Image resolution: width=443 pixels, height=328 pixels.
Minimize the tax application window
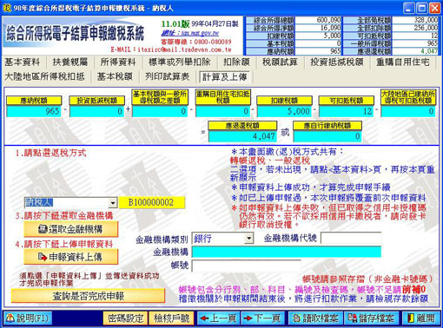pos(409,8)
